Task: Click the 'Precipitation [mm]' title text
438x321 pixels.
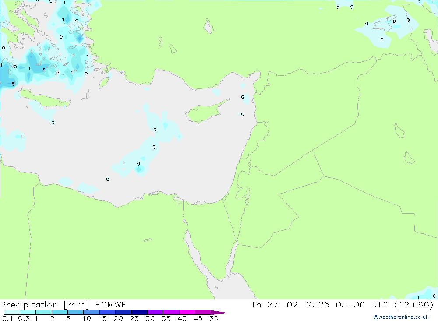Action: coord(45,305)
